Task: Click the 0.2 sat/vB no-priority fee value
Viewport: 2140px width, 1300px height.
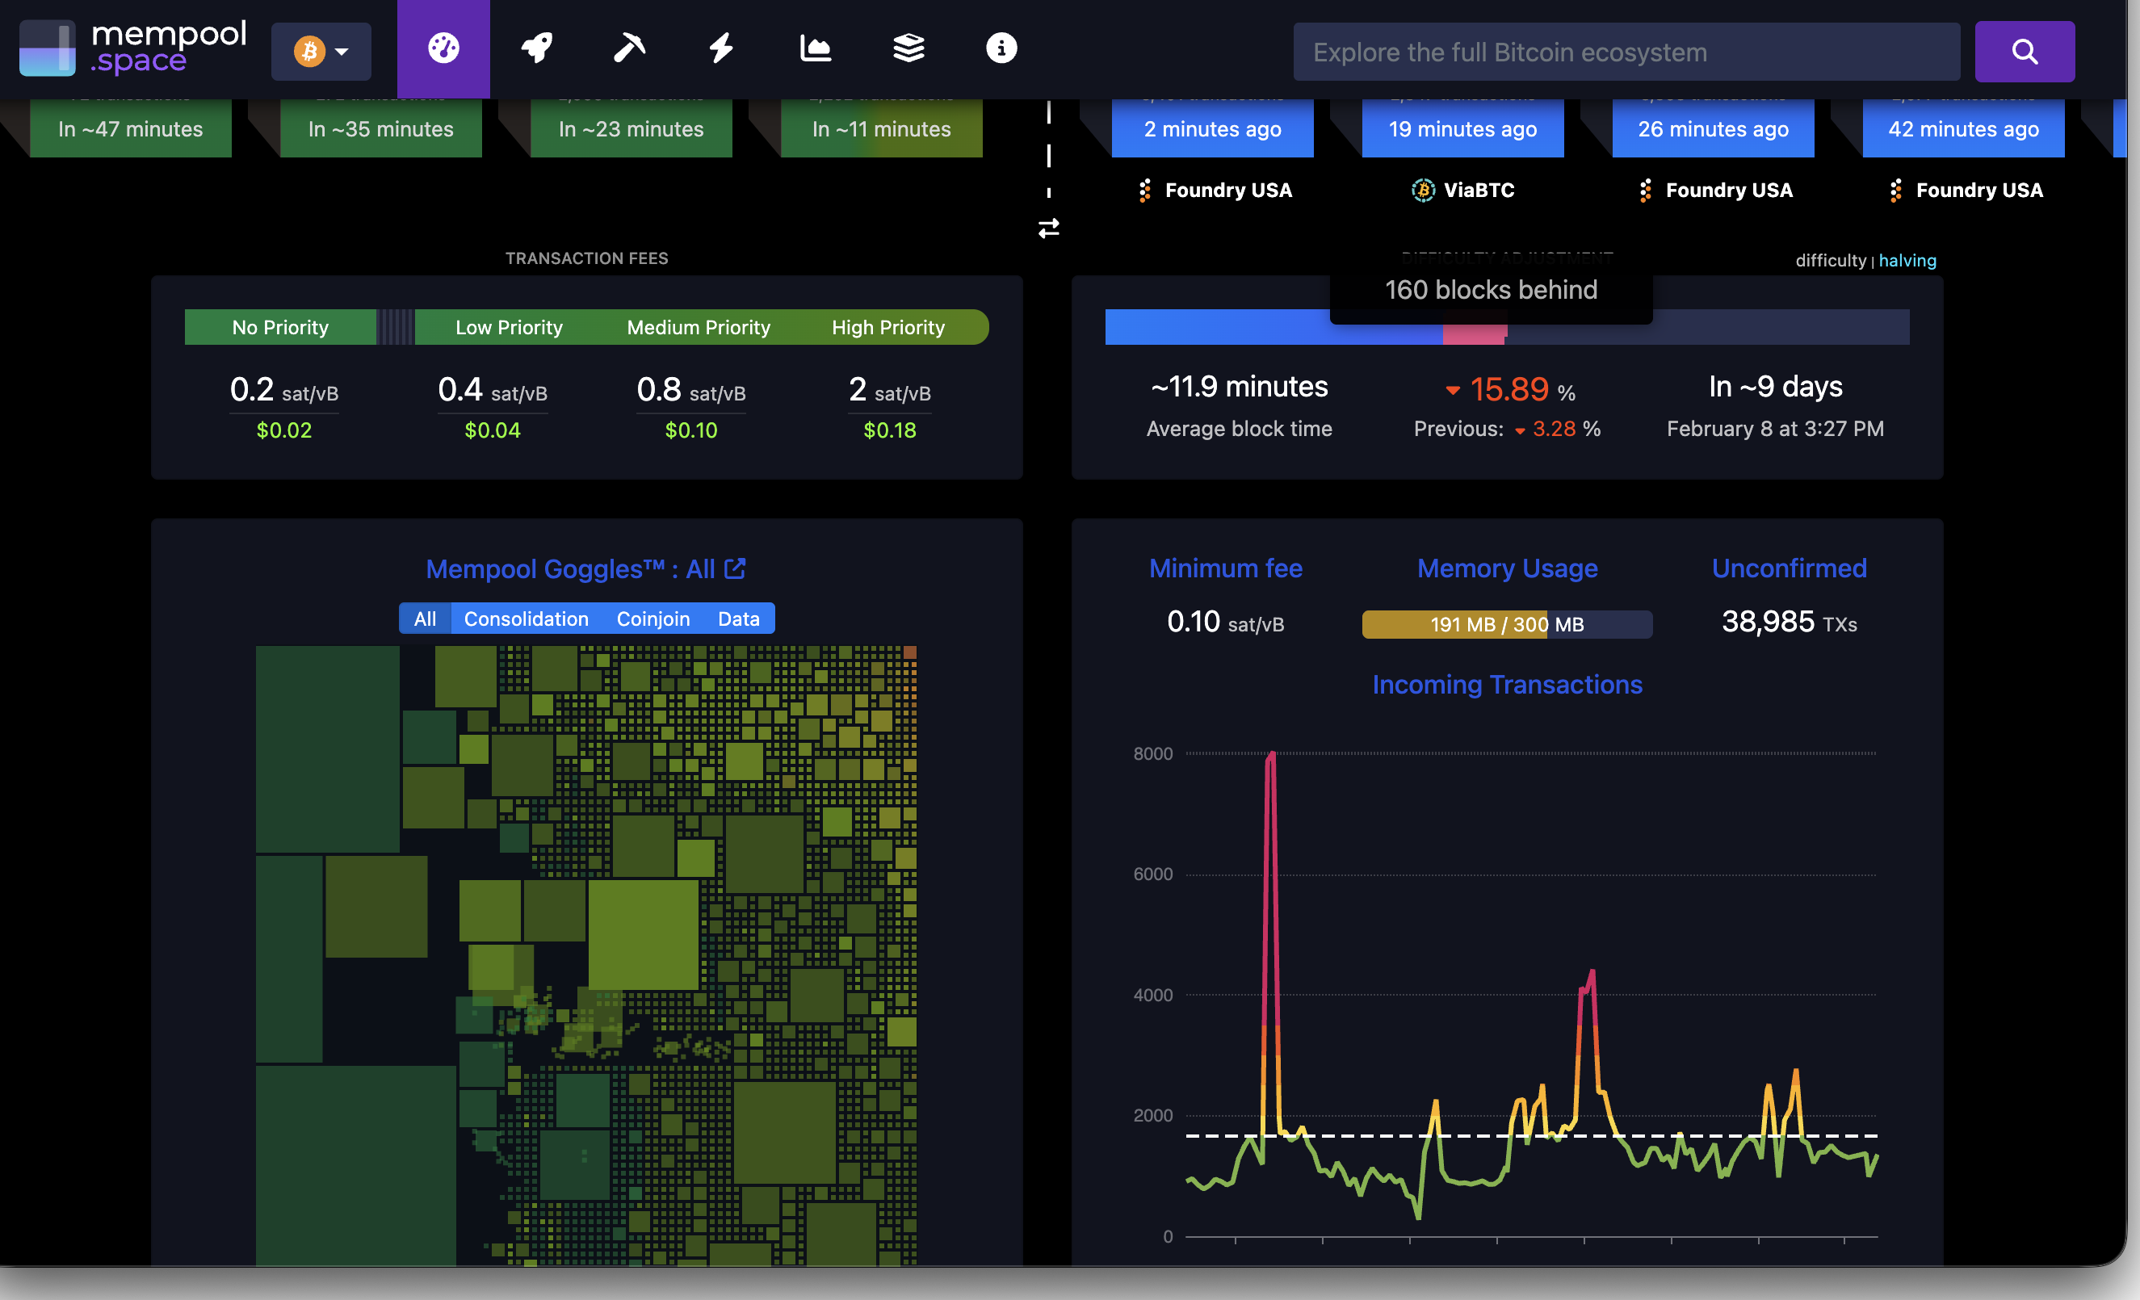Action: click(284, 390)
